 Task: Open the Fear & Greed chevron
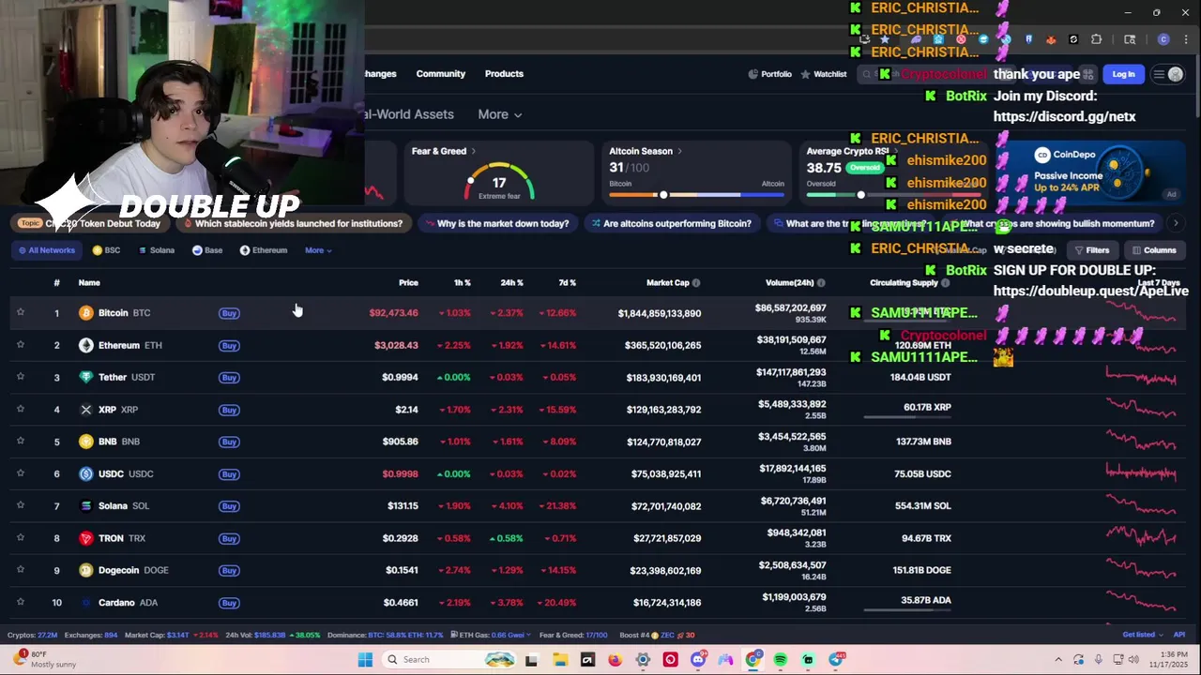coord(473,151)
